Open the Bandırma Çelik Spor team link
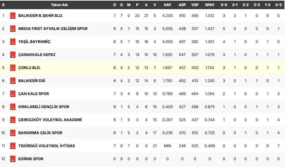 coord(40,133)
